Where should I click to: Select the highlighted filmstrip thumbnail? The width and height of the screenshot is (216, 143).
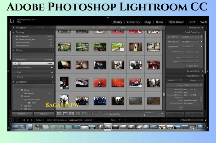click(x=108, y=127)
